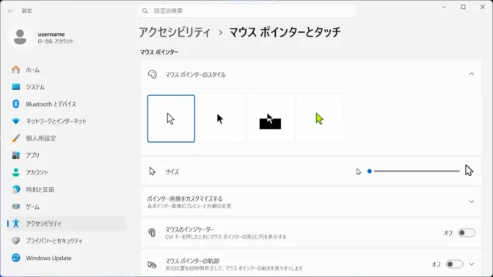Maximize the 設定 window
The image size is (493, 277).
[x=463, y=7]
